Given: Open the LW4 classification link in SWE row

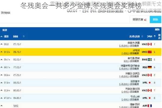Looking at the screenshot, I should point(126,61).
